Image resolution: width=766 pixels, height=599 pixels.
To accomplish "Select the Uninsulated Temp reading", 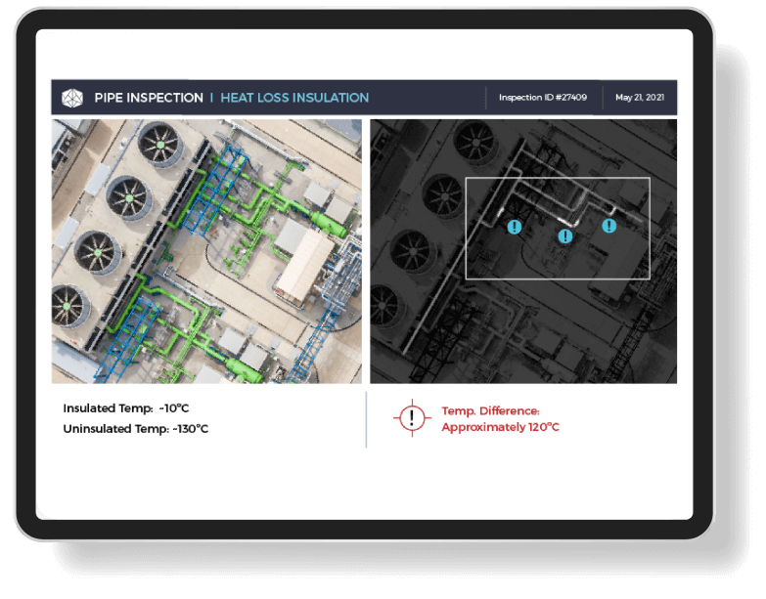I will [x=135, y=429].
